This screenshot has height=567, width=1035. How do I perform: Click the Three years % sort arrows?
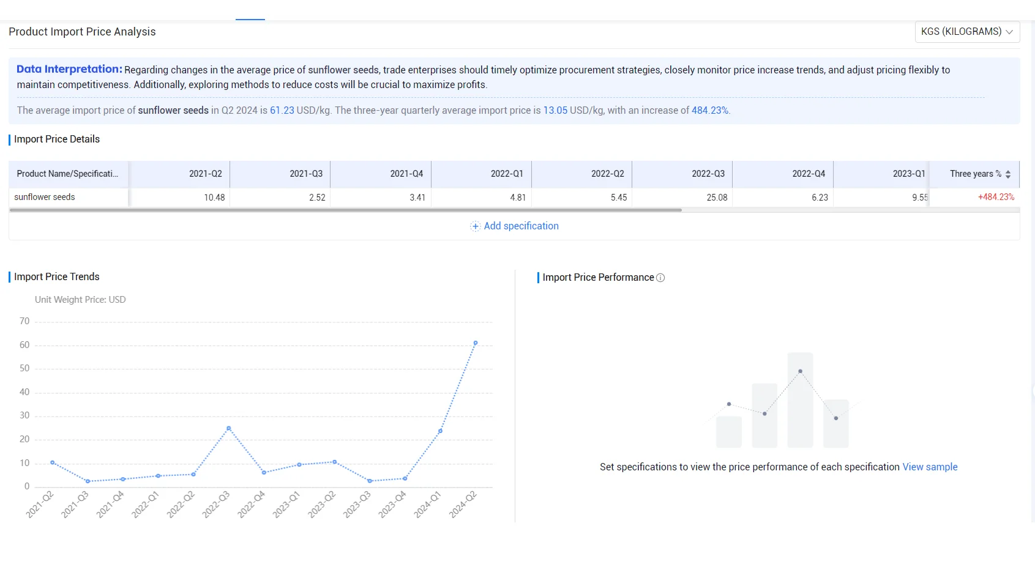[x=1008, y=174]
